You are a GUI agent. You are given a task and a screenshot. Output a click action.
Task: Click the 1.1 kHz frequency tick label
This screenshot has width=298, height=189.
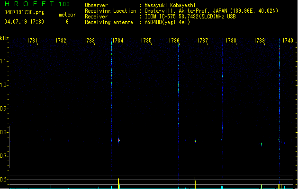(4, 61)
